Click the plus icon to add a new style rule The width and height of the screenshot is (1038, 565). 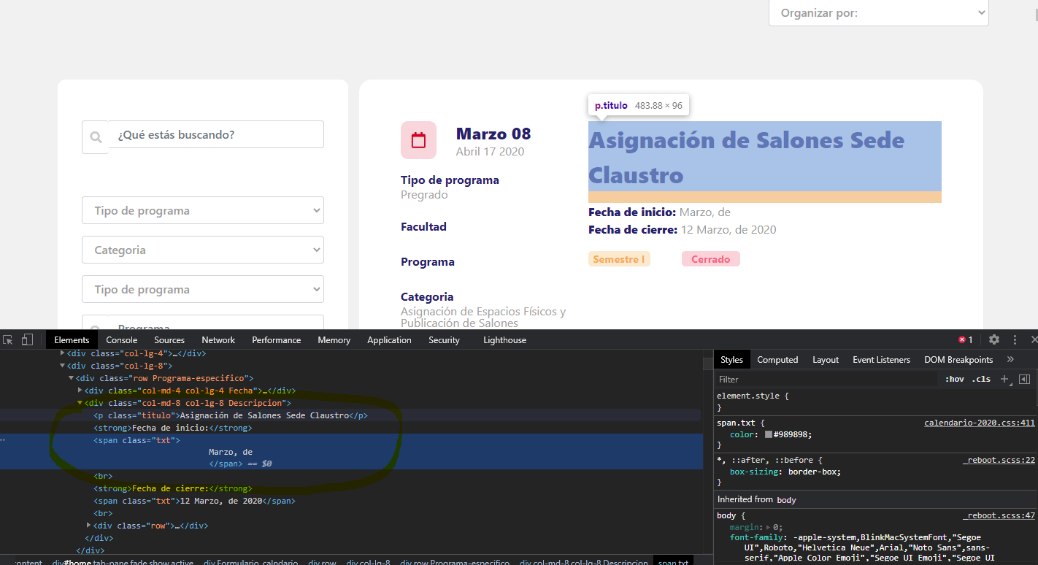point(1004,379)
